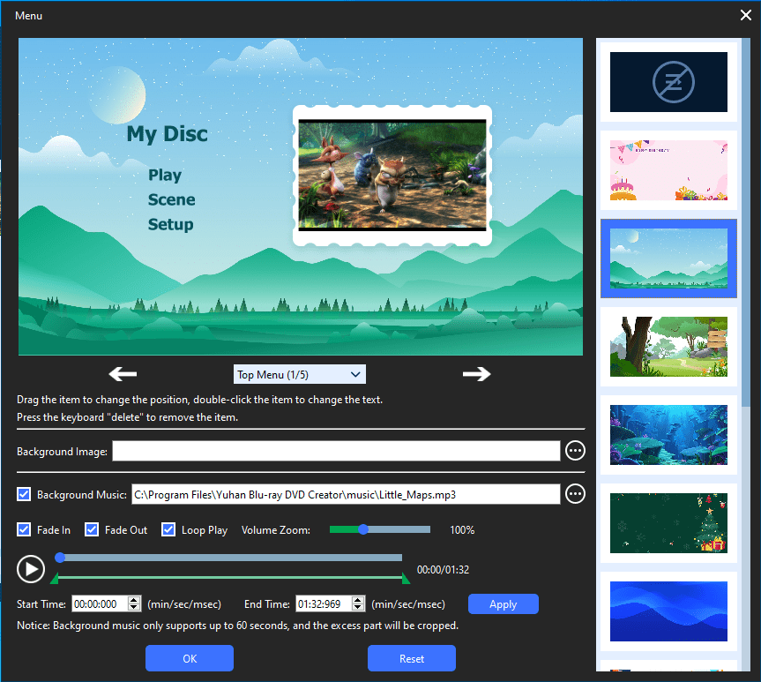Play the background music preview
This screenshot has height=682, width=761.
(31, 569)
